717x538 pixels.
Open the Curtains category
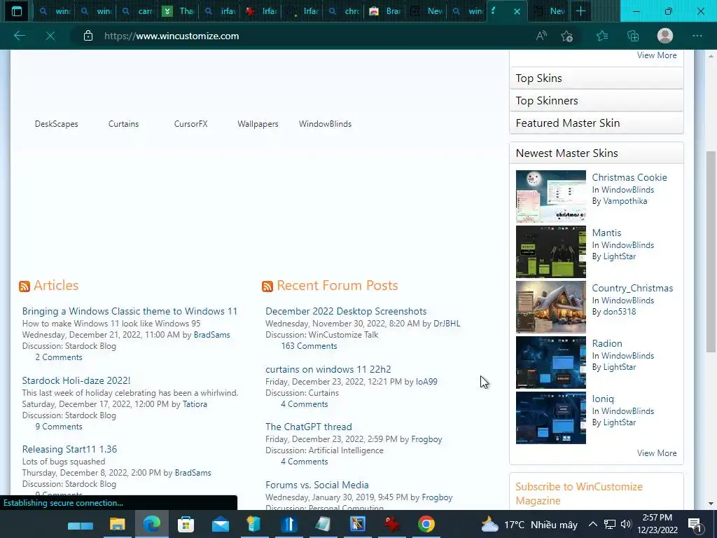tap(123, 124)
